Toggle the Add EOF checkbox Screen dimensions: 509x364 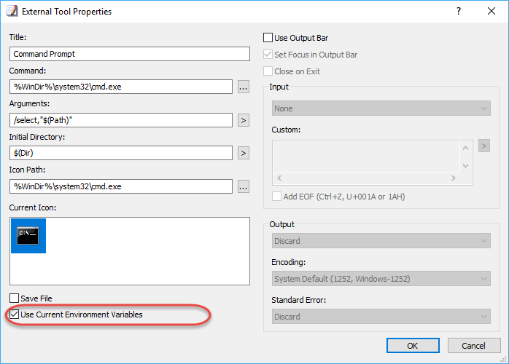(x=276, y=197)
